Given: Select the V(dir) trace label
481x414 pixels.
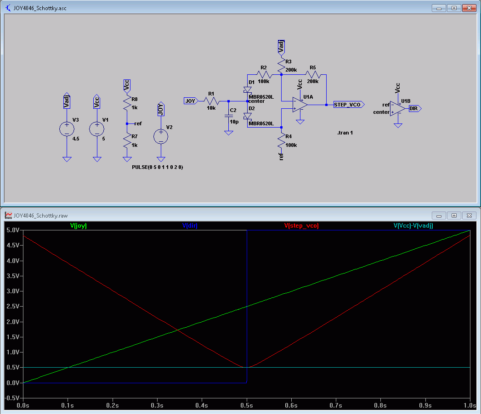Looking at the screenshot, I should tap(190, 226).
